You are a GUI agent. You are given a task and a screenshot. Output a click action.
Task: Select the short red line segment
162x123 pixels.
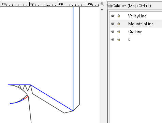26,98
